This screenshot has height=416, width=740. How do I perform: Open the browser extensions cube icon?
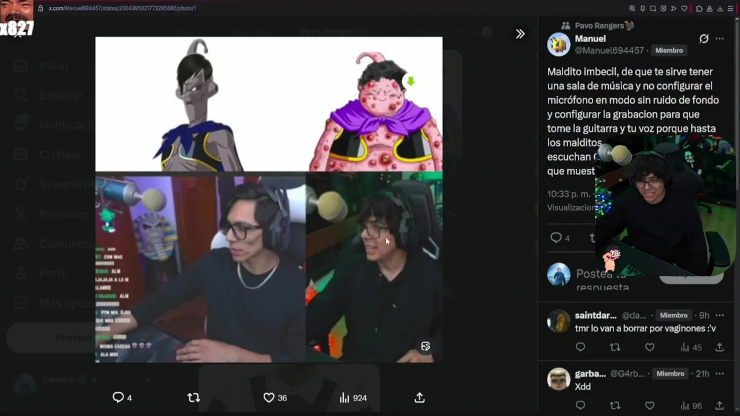pyautogui.click(x=699, y=9)
